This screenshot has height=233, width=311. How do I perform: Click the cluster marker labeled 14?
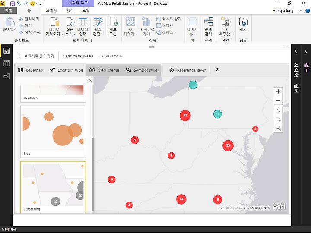[x=181, y=199]
